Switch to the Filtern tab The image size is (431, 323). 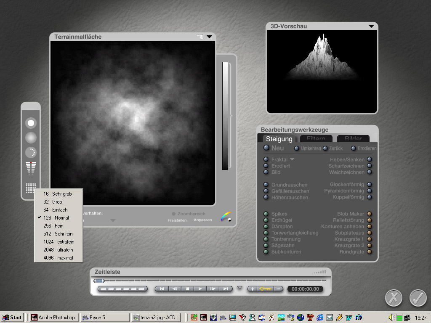pos(316,139)
